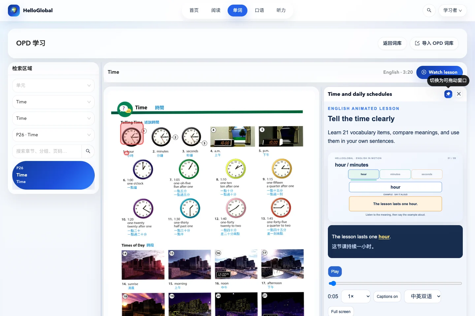Open the 1× playback speed dropdown
The width and height of the screenshot is (475, 316).
pos(356,297)
